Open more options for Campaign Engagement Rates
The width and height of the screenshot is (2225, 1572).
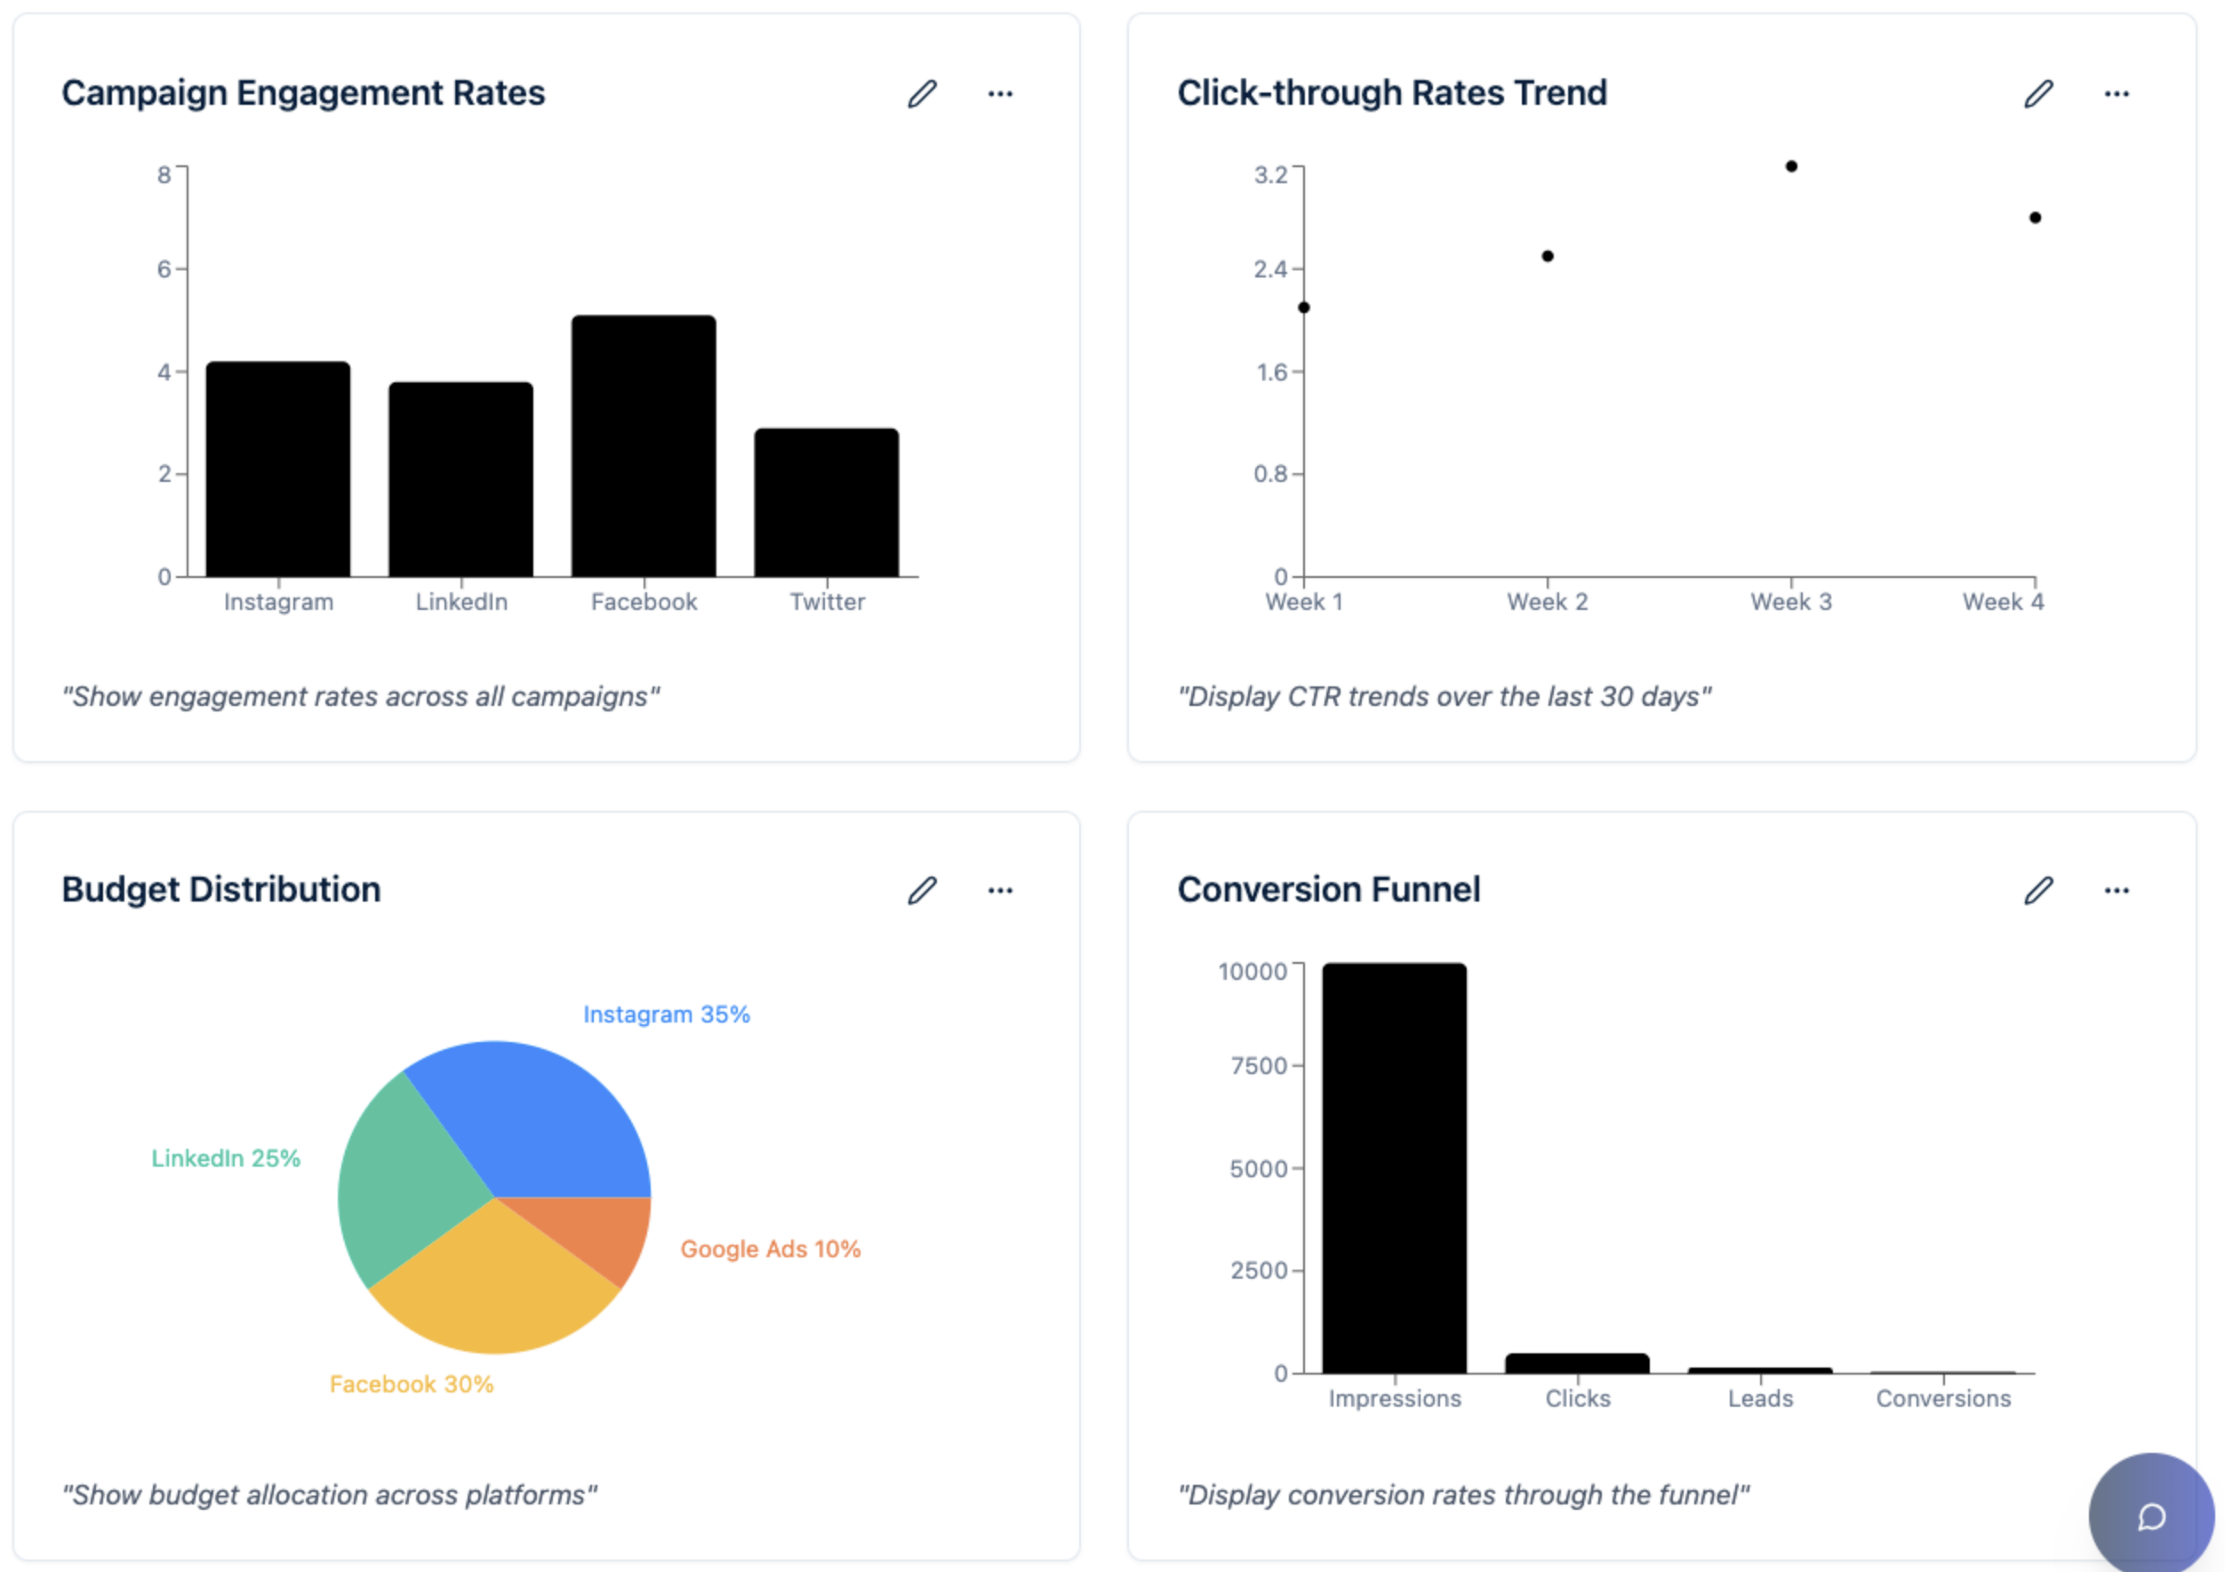click(x=1000, y=94)
